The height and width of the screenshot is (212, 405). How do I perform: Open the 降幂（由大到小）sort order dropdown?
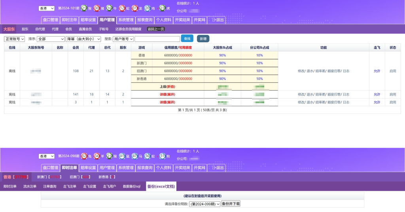[83, 39]
